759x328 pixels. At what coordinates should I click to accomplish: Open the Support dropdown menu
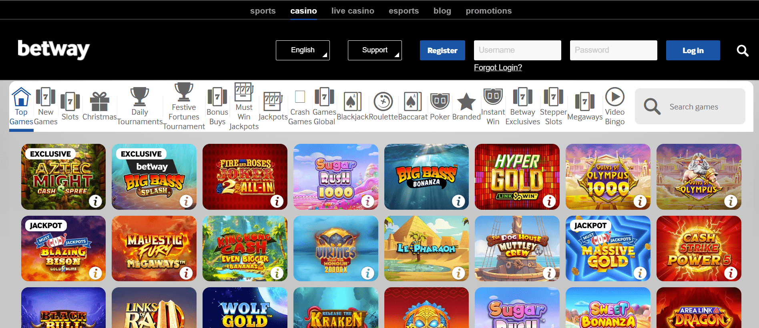(x=375, y=50)
